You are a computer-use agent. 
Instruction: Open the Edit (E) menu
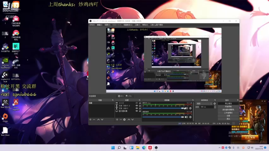coord(100,25)
